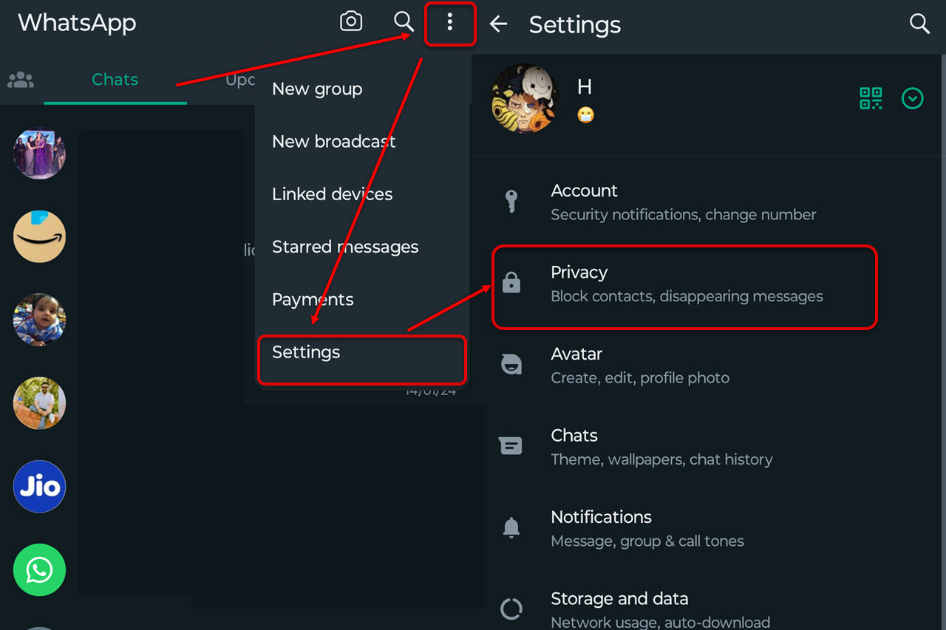946x630 pixels.
Task: Expand the account switcher chevron
Action: [x=913, y=98]
